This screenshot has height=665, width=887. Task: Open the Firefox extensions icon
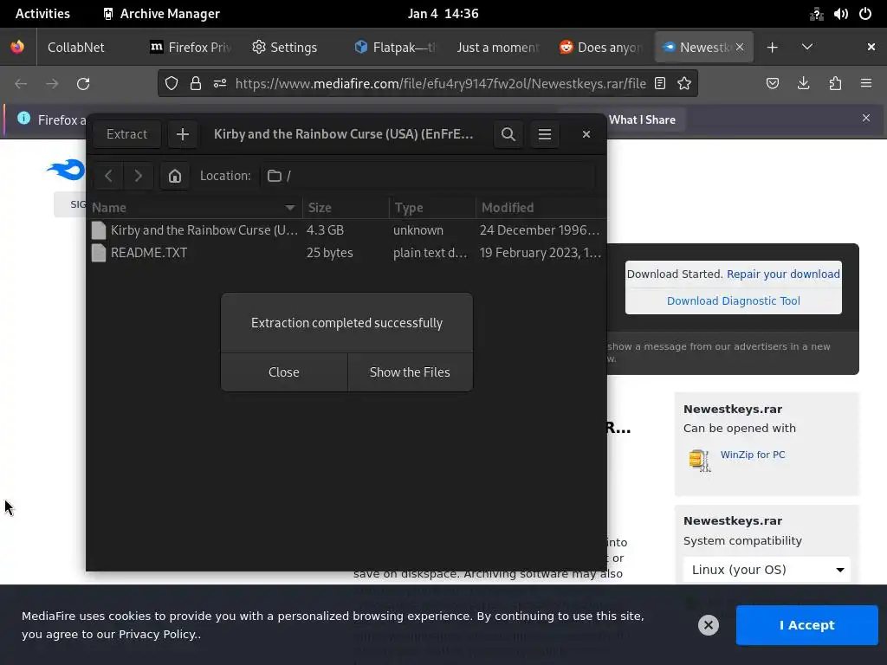click(x=835, y=84)
